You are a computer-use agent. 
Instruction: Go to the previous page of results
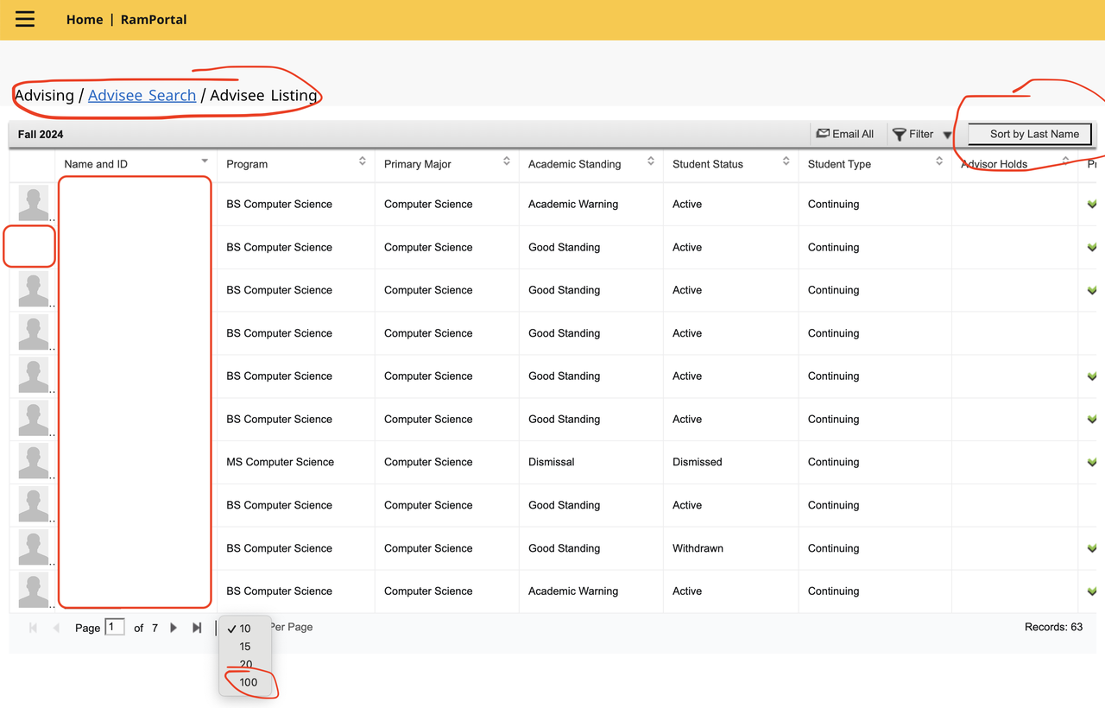(56, 628)
